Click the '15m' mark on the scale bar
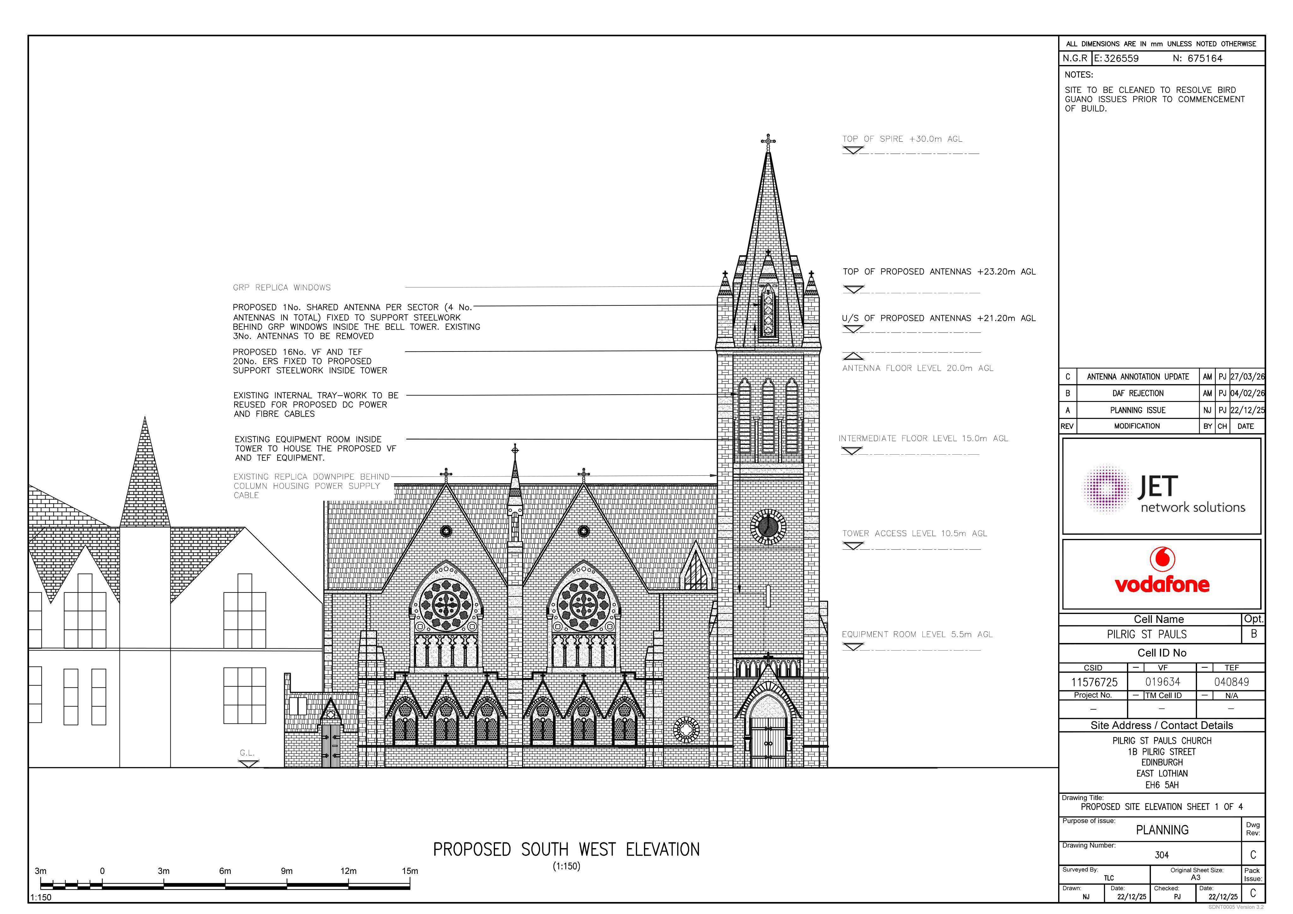 tap(410, 871)
